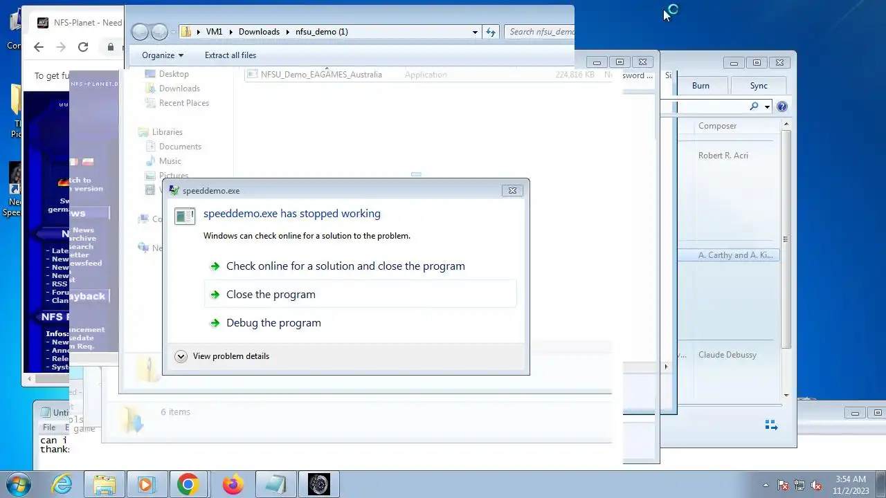Select Check online for a solution and close
Image resolution: width=886 pixels, height=498 pixels.
click(360, 266)
